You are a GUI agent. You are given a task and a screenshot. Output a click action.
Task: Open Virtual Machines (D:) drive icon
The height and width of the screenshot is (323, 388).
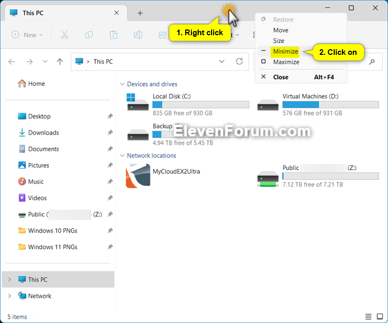[268, 105]
